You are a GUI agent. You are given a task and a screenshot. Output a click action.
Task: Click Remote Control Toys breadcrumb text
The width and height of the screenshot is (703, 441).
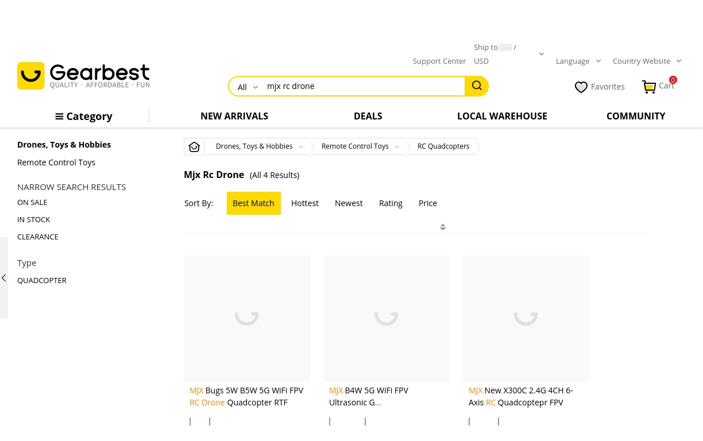tap(355, 146)
